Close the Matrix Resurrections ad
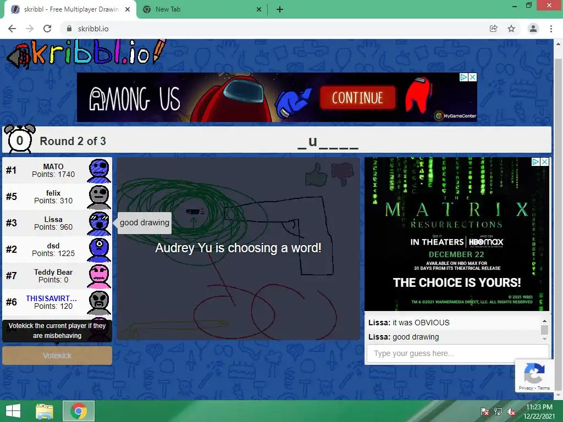This screenshot has width=563, height=422. point(545,162)
